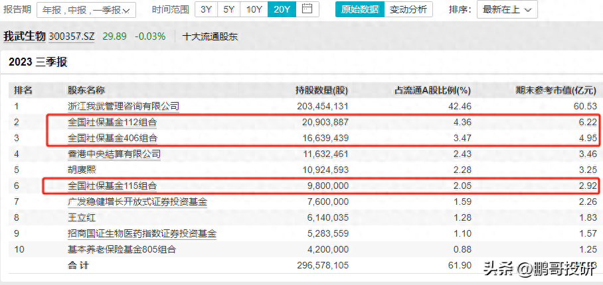Click the share count 9,800,000
The width and height of the screenshot is (603, 285).
click(328, 186)
